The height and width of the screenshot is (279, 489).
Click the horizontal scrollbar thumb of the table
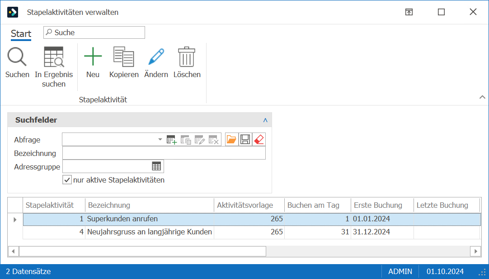(x=142, y=252)
